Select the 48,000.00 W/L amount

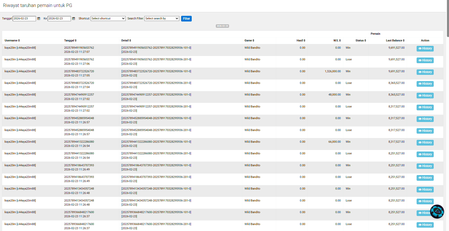pos(334,95)
